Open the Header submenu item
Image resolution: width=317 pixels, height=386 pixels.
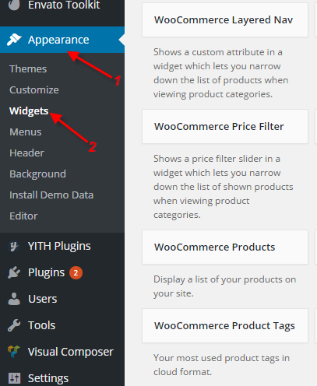(26, 153)
